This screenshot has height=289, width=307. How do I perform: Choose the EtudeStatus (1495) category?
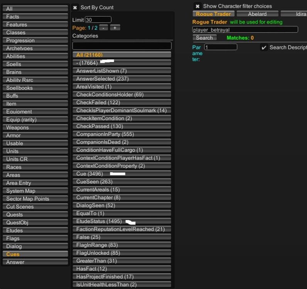pos(122,221)
